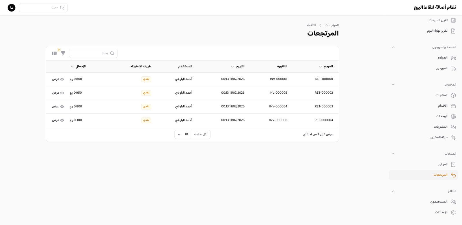Click eye icon for RET-000004
This screenshot has width=462, height=225.
(62, 120)
